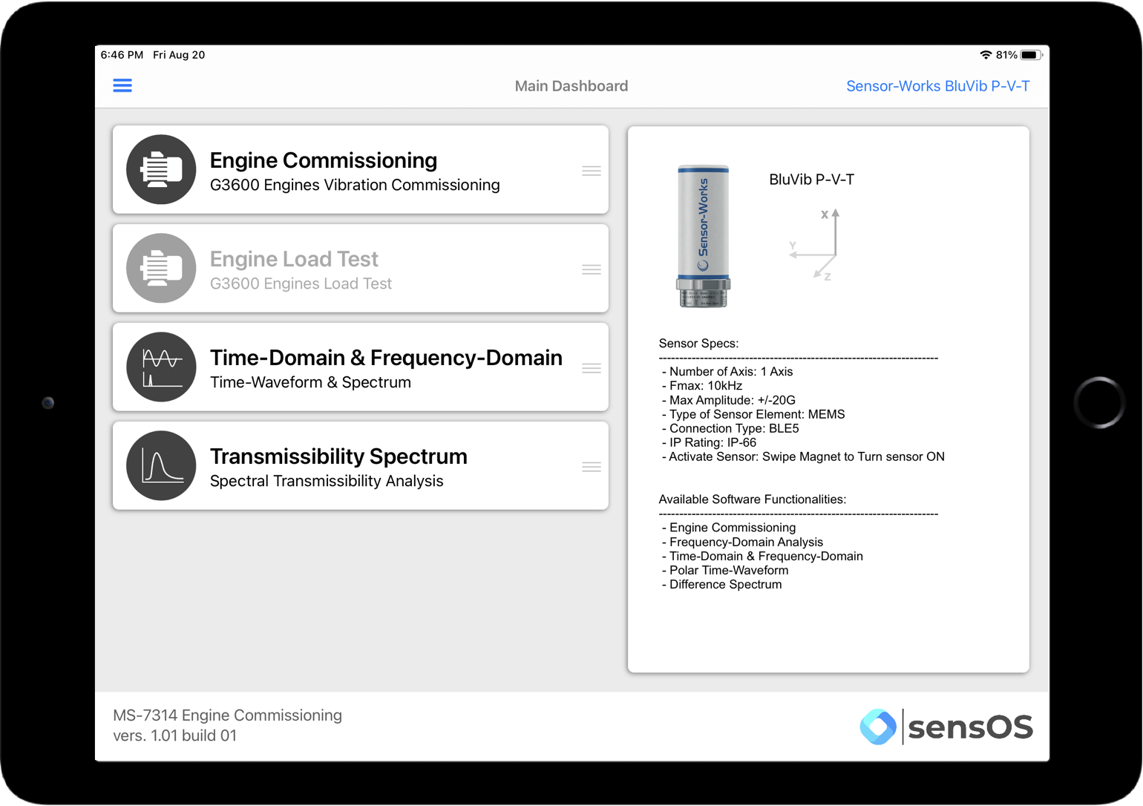Tap 'Number of Axis: 1 Axis' spec

(x=727, y=372)
